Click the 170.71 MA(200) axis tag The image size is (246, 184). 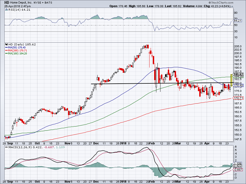click(x=238, y=98)
